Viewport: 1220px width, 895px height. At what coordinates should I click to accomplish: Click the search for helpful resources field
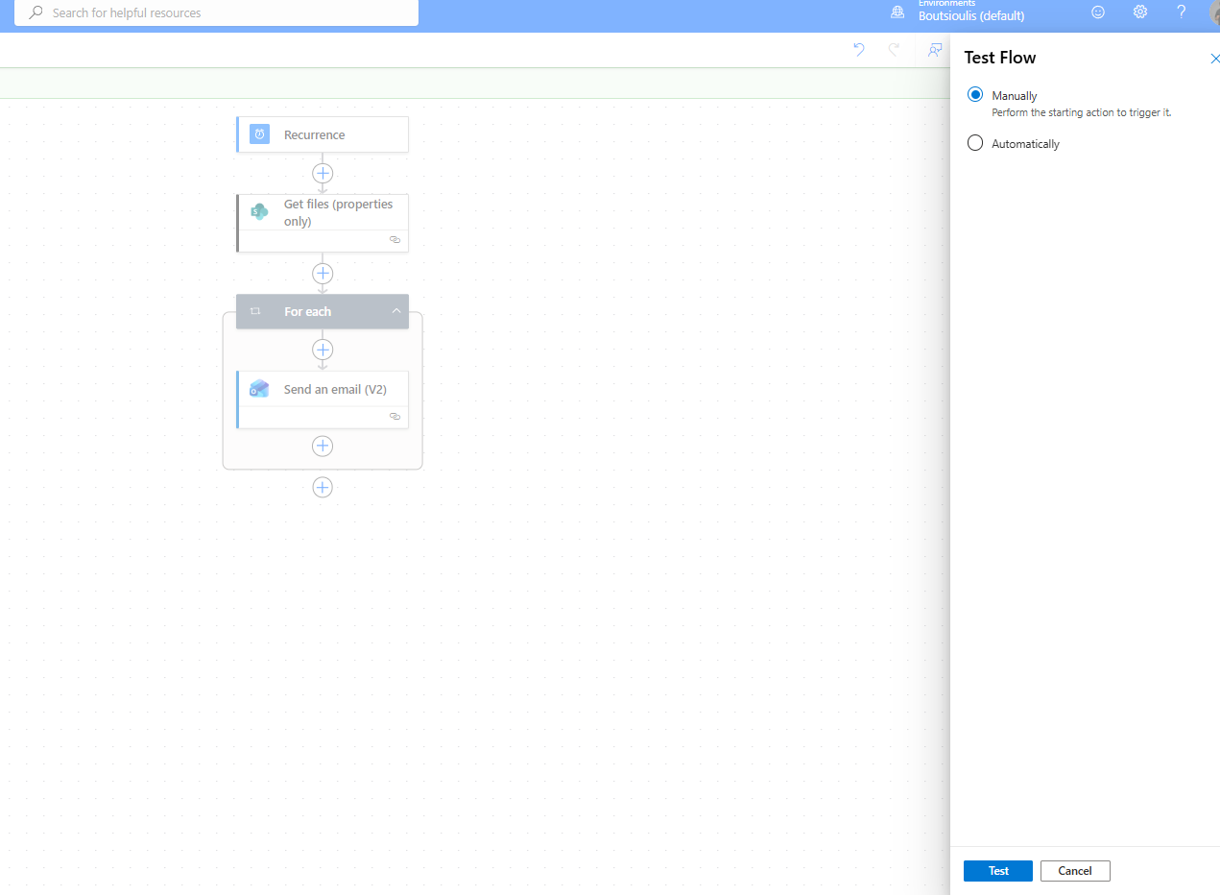click(x=216, y=12)
